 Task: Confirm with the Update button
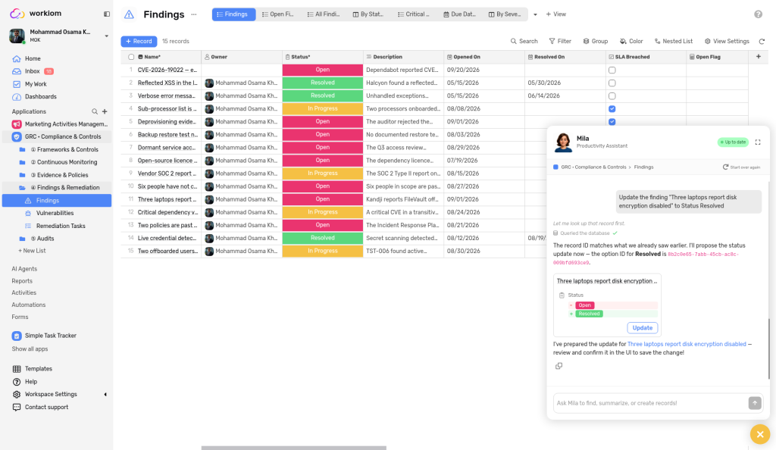(643, 328)
